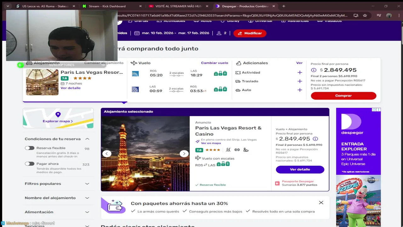The width and height of the screenshot is (403, 227).
Task: Click the map pin on Explorar mapa
Action: (58, 115)
